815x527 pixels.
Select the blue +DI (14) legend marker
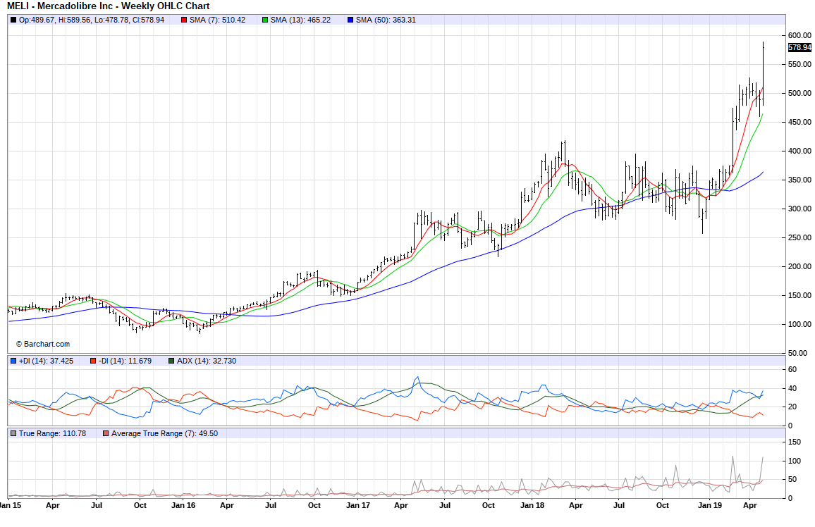(13, 361)
